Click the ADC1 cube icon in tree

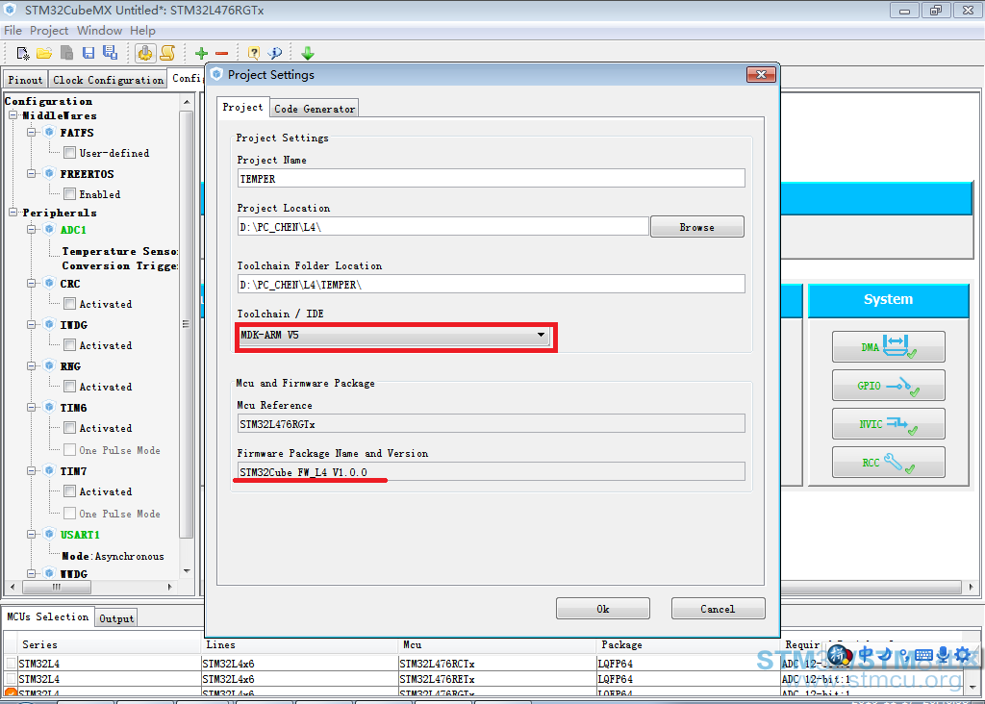click(50, 229)
